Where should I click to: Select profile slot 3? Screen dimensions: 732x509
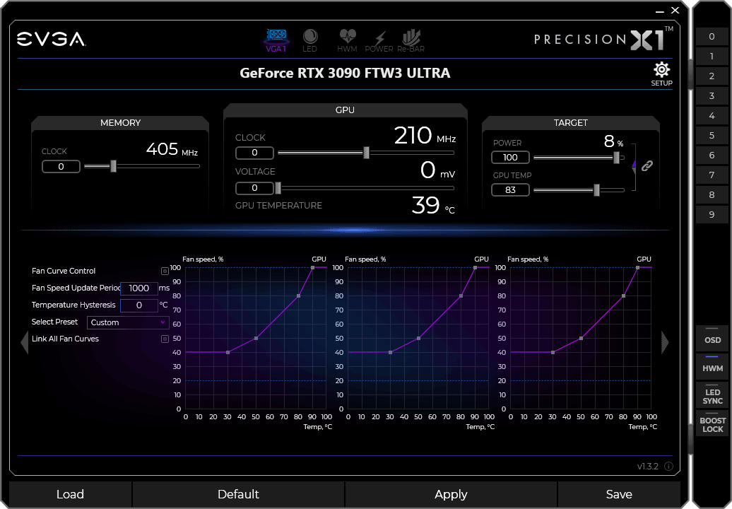(x=712, y=96)
